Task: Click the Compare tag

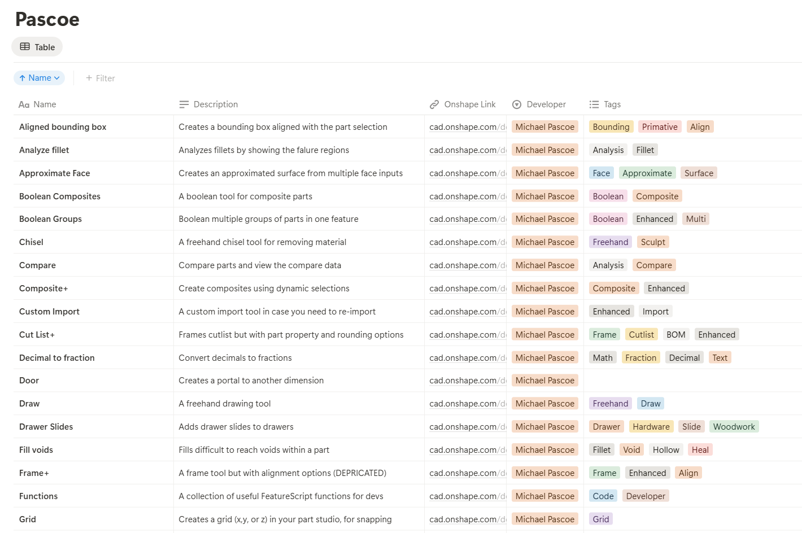Action: [654, 265]
